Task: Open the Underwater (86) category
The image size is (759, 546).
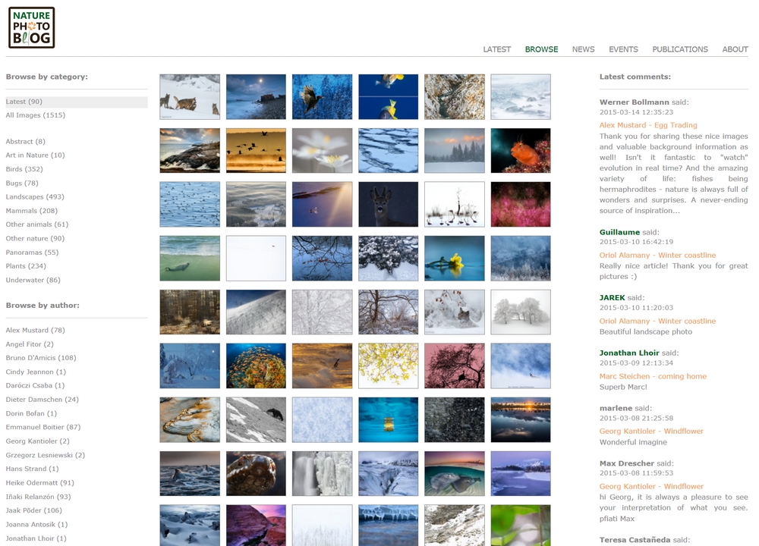Action: [x=33, y=280]
